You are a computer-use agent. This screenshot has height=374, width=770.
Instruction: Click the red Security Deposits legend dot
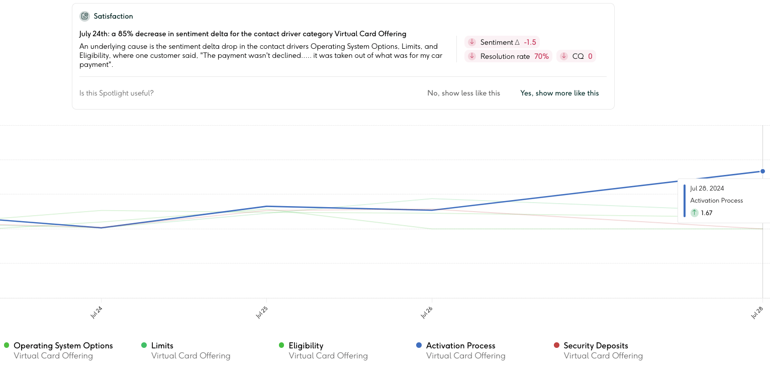pyautogui.click(x=556, y=345)
